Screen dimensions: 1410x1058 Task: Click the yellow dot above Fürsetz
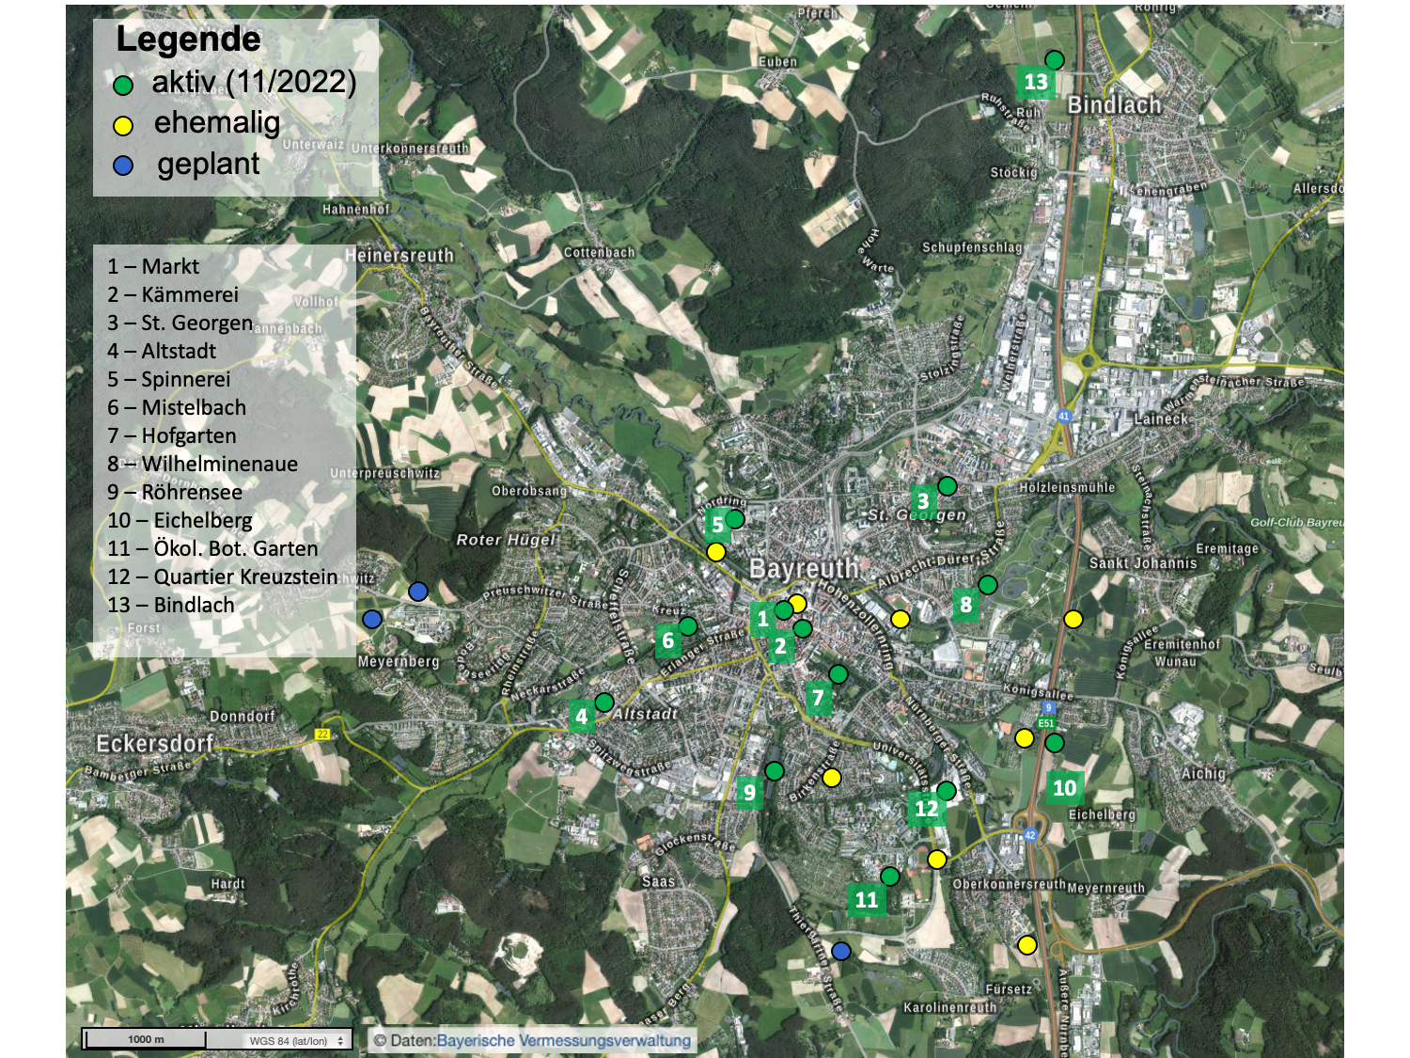tap(1027, 945)
